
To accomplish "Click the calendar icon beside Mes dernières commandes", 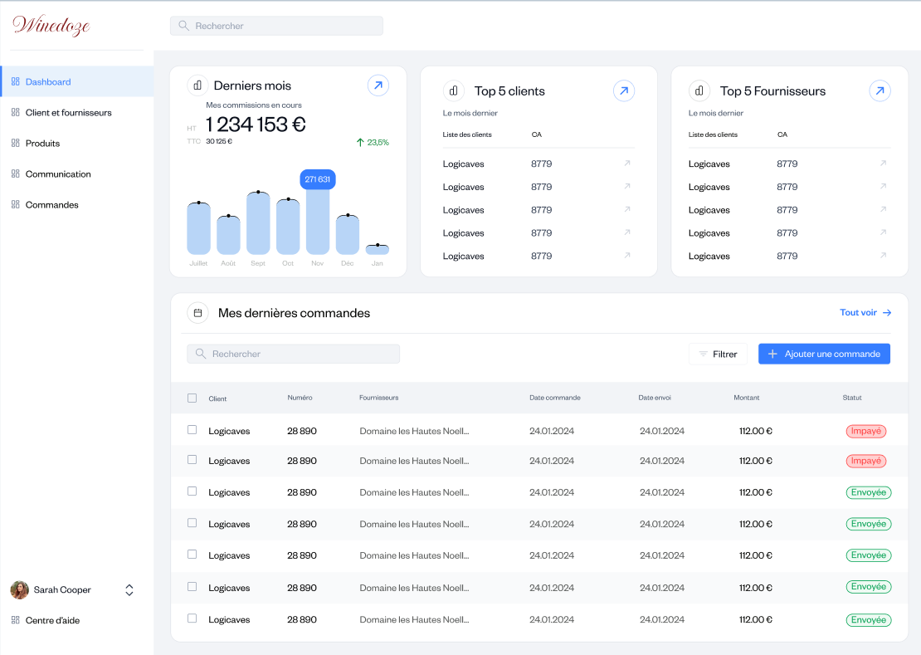I will (x=197, y=313).
